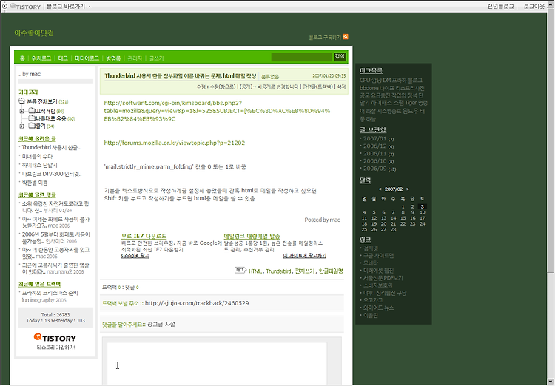
Task: Open trackback 프라하의 크리스마스 준비
Action: tap(50, 293)
